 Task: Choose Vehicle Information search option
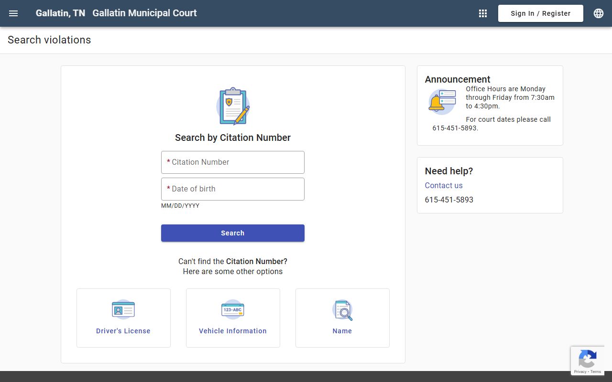coord(233,331)
